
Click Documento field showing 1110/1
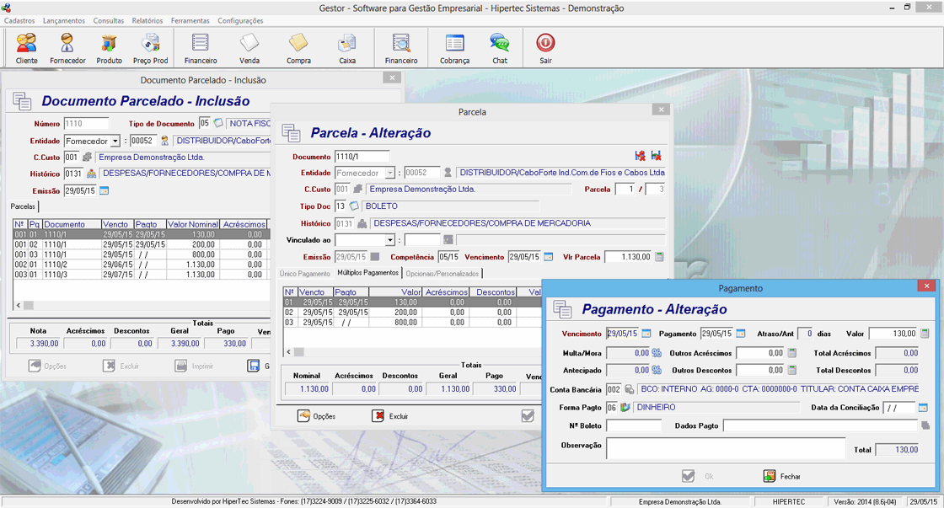pos(362,157)
